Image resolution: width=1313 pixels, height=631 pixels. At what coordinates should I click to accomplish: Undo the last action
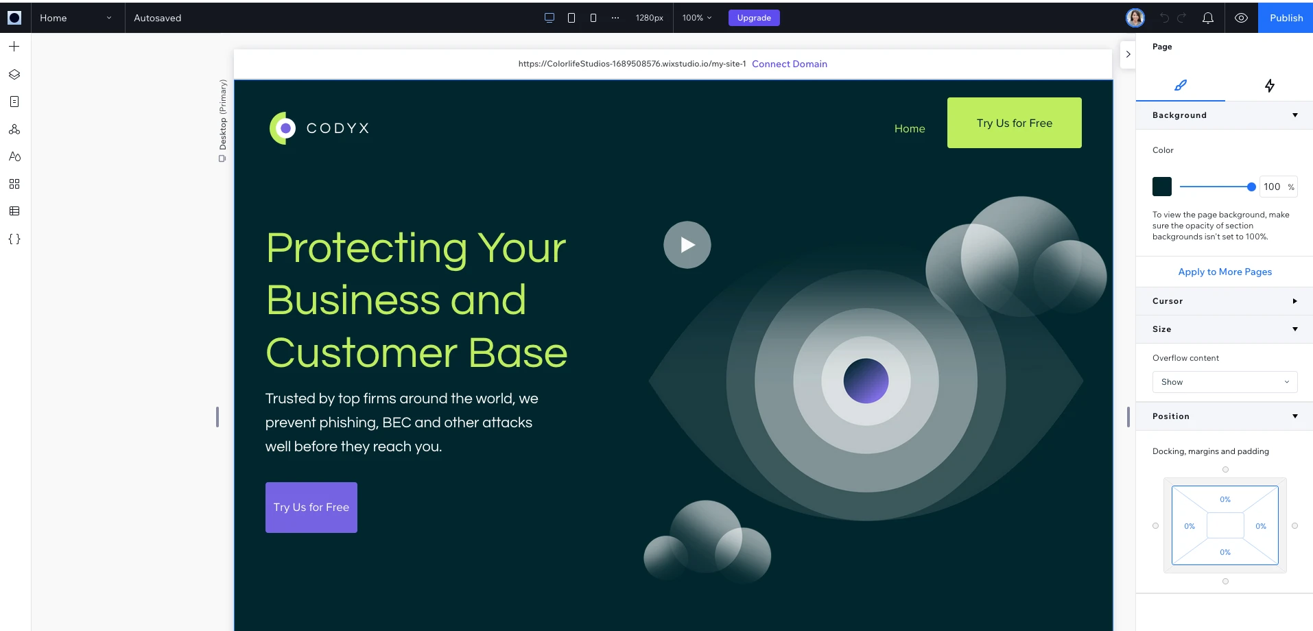[x=1164, y=18]
